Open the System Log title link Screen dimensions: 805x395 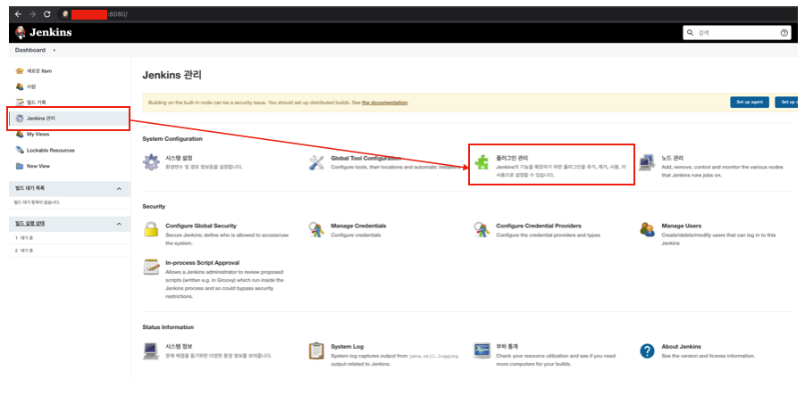click(347, 346)
